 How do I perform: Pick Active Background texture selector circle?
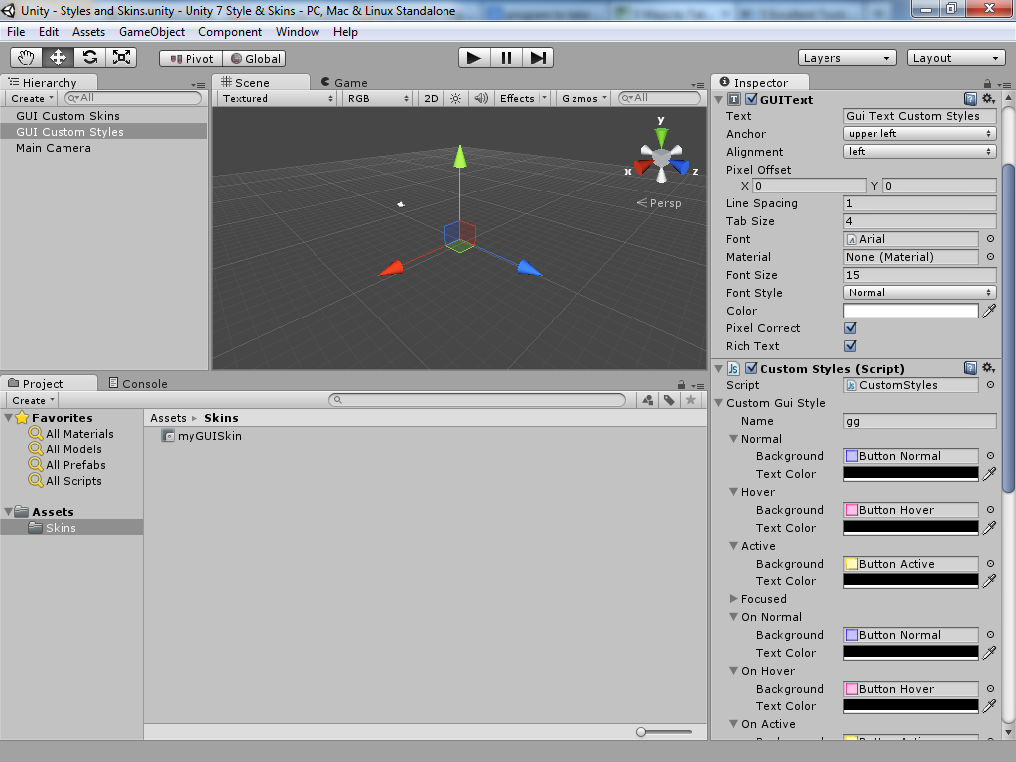click(x=990, y=564)
